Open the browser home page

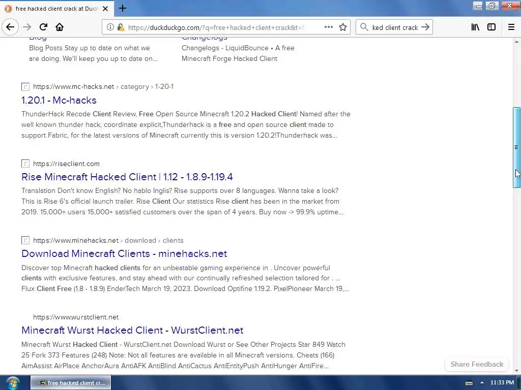tap(60, 27)
